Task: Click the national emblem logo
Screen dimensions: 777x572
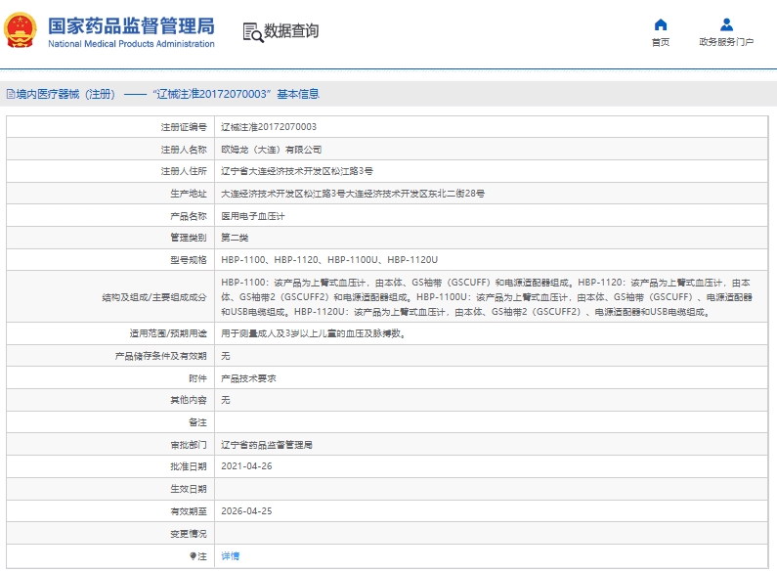Action: pos(21,30)
